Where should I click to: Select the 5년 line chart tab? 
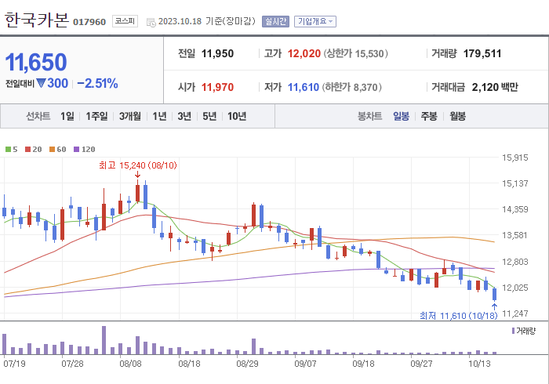coord(209,116)
